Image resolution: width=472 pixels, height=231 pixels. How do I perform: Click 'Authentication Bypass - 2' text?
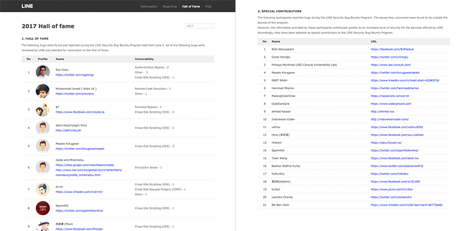(x=152, y=67)
